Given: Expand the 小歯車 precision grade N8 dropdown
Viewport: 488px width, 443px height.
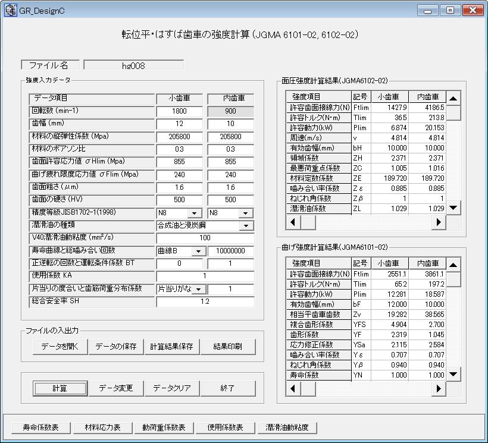Looking at the screenshot, I should [194, 213].
